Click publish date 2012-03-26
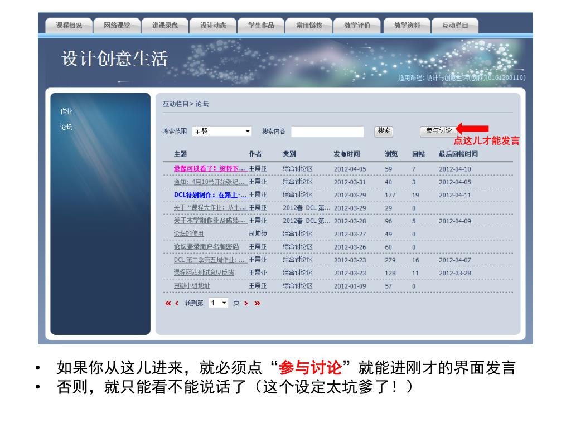The width and height of the screenshot is (571, 428). coord(350,247)
